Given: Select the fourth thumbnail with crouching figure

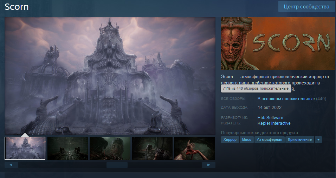Looking at the screenshot, I should 152,148.
